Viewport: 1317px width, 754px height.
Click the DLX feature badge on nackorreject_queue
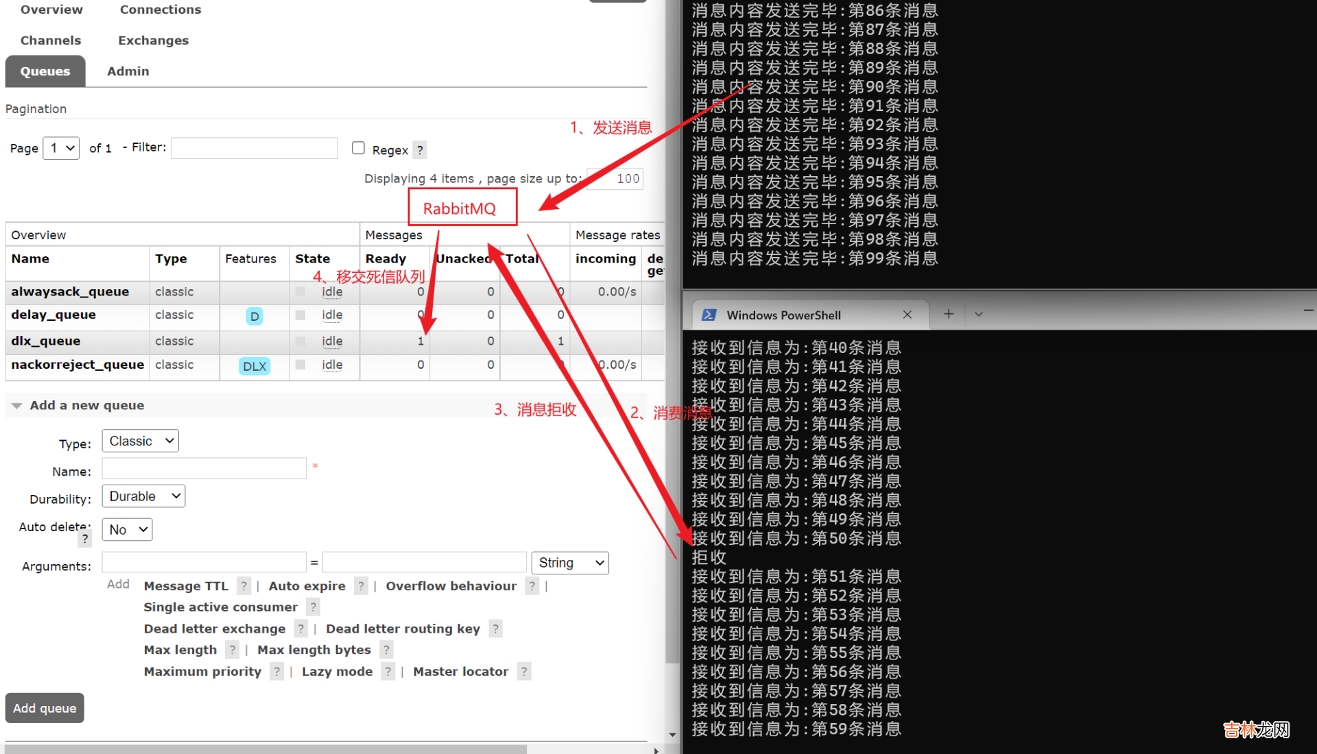pos(254,366)
